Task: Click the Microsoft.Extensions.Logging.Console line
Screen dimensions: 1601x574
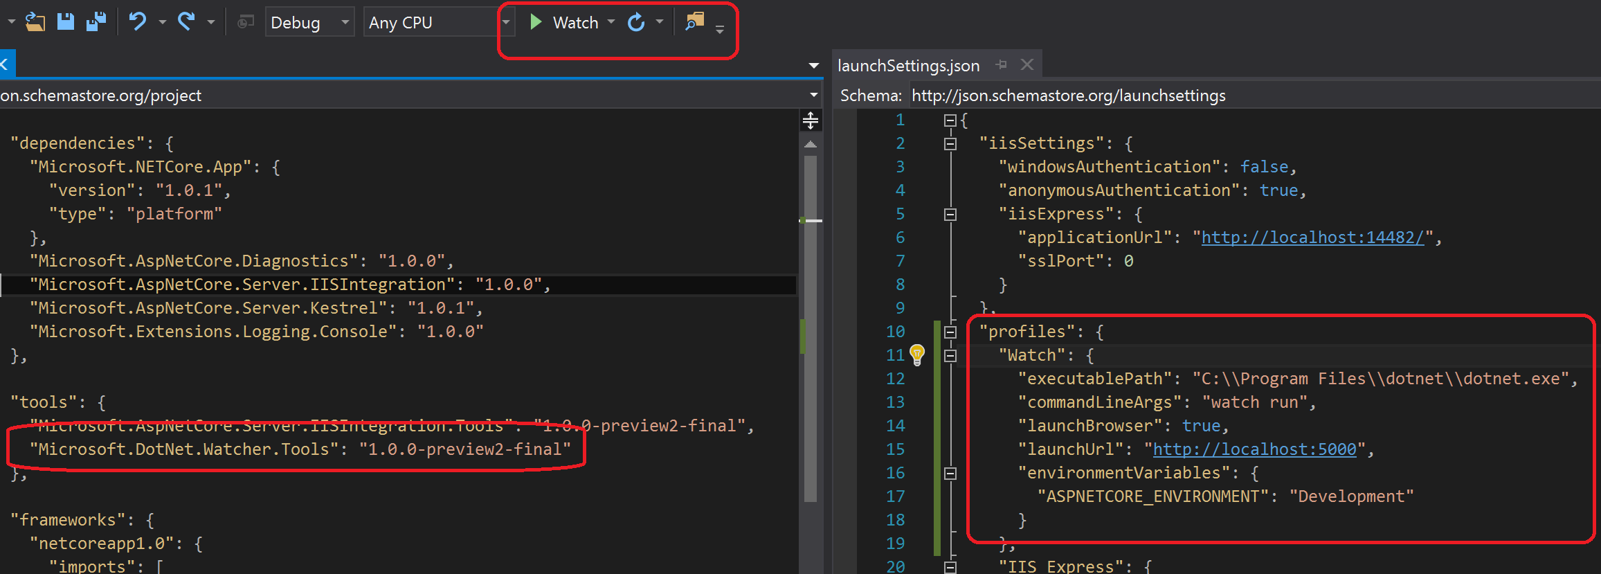Action: [x=256, y=332]
